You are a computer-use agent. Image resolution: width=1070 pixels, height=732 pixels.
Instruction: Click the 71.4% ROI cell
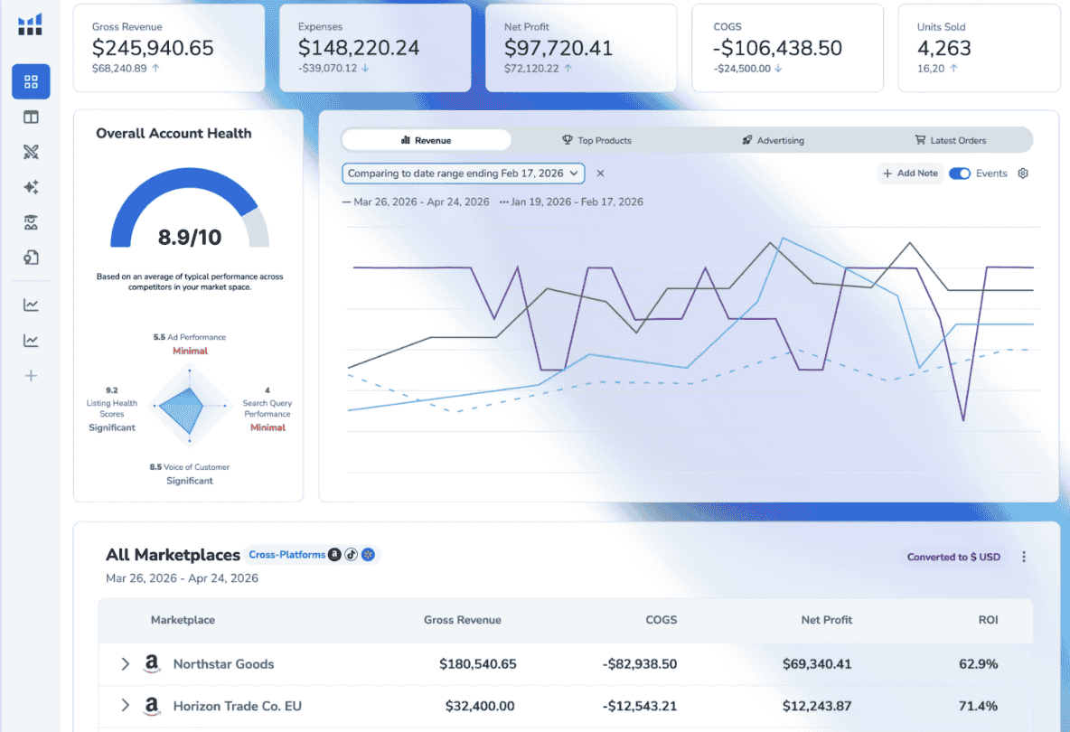click(979, 706)
